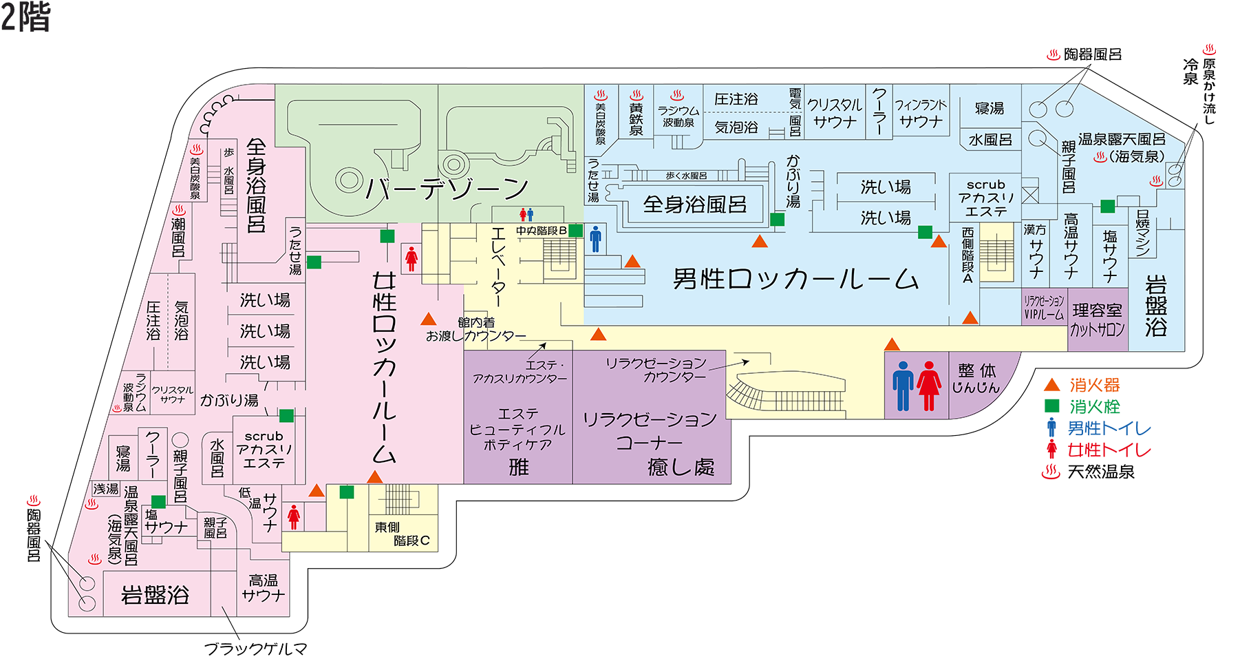Click the men's 寝湯 label beside フィンランドサウナ
This screenshot has height=661, width=1251.
tap(990, 108)
